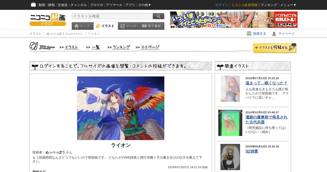Open アツマール in top bar
The image size is (327, 172).
114,5
